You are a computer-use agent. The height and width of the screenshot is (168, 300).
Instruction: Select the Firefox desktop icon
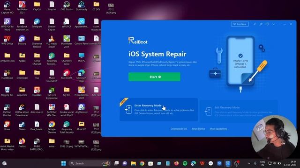coord(22,143)
